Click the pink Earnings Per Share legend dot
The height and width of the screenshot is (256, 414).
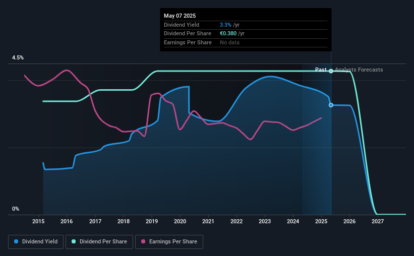pyautogui.click(x=143, y=241)
